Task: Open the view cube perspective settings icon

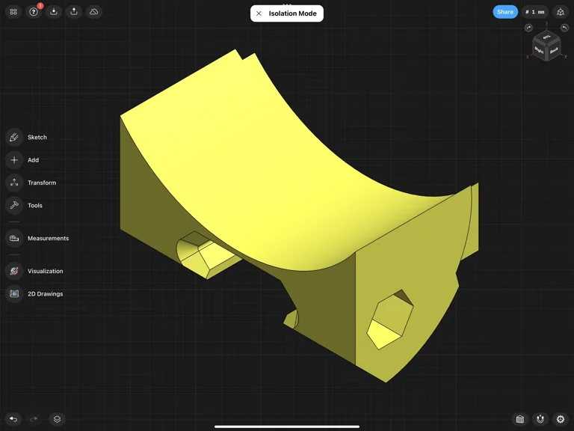Action: [561, 12]
